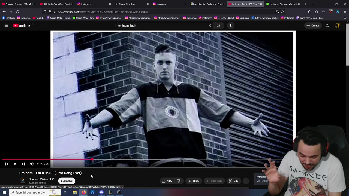The width and height of the screenshot is (349, 196).
Task: Go to the YouTube home logo
Action: (x=22, y=26)
